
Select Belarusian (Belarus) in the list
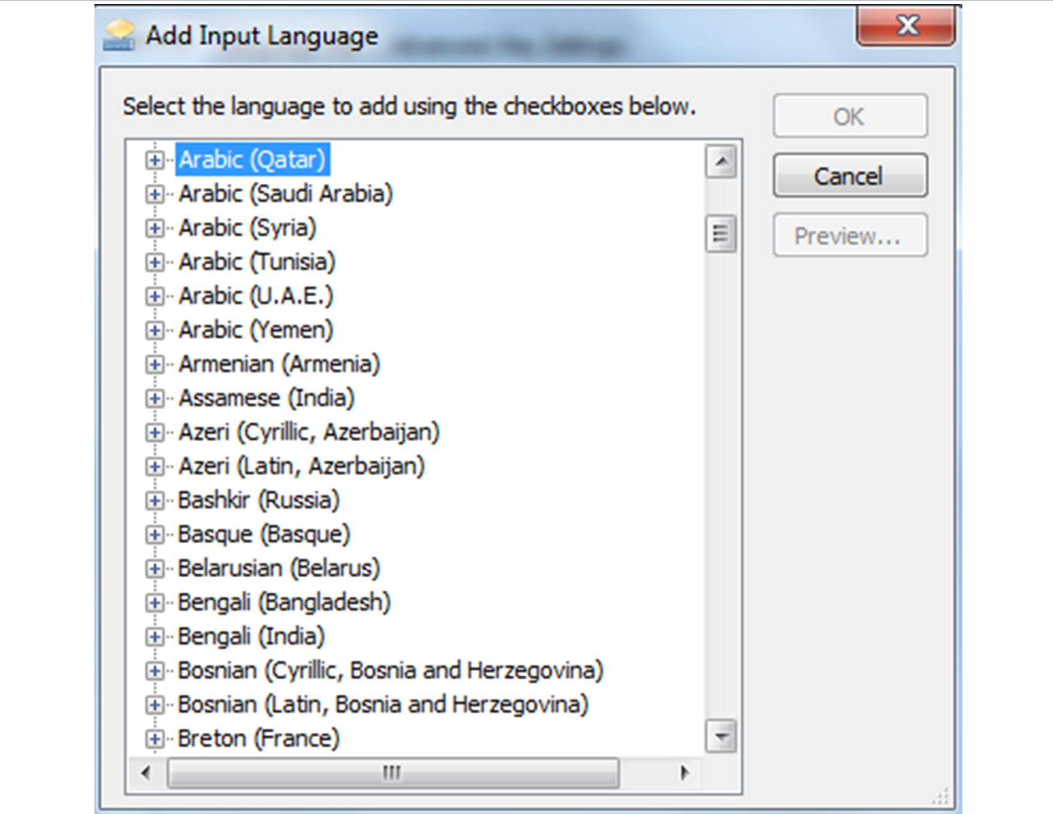point(279,568)
